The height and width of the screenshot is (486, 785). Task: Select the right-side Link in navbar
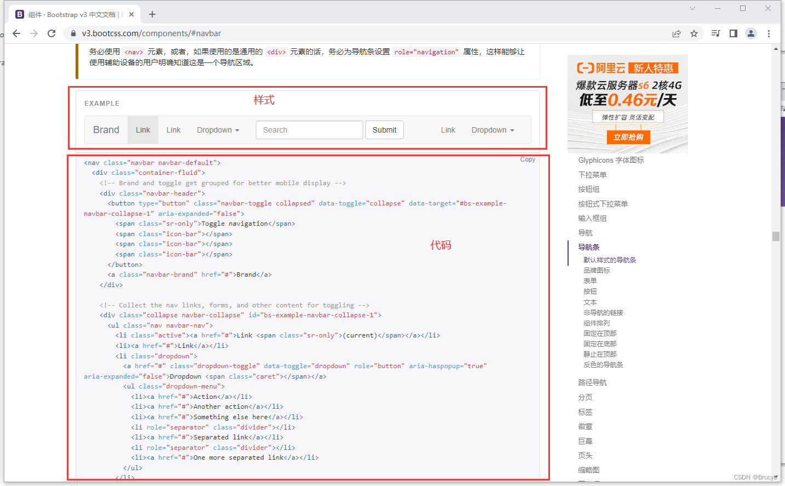coord(448,130)
